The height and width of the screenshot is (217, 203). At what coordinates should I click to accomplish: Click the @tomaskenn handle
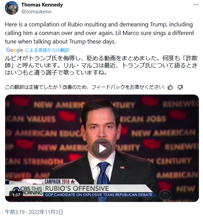(x=36, y=12)
